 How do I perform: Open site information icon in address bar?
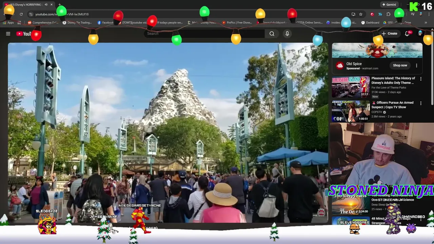(31, 14)
